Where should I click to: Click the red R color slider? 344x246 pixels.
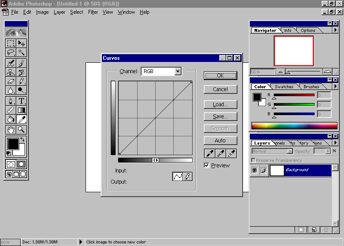coord(294,95)
